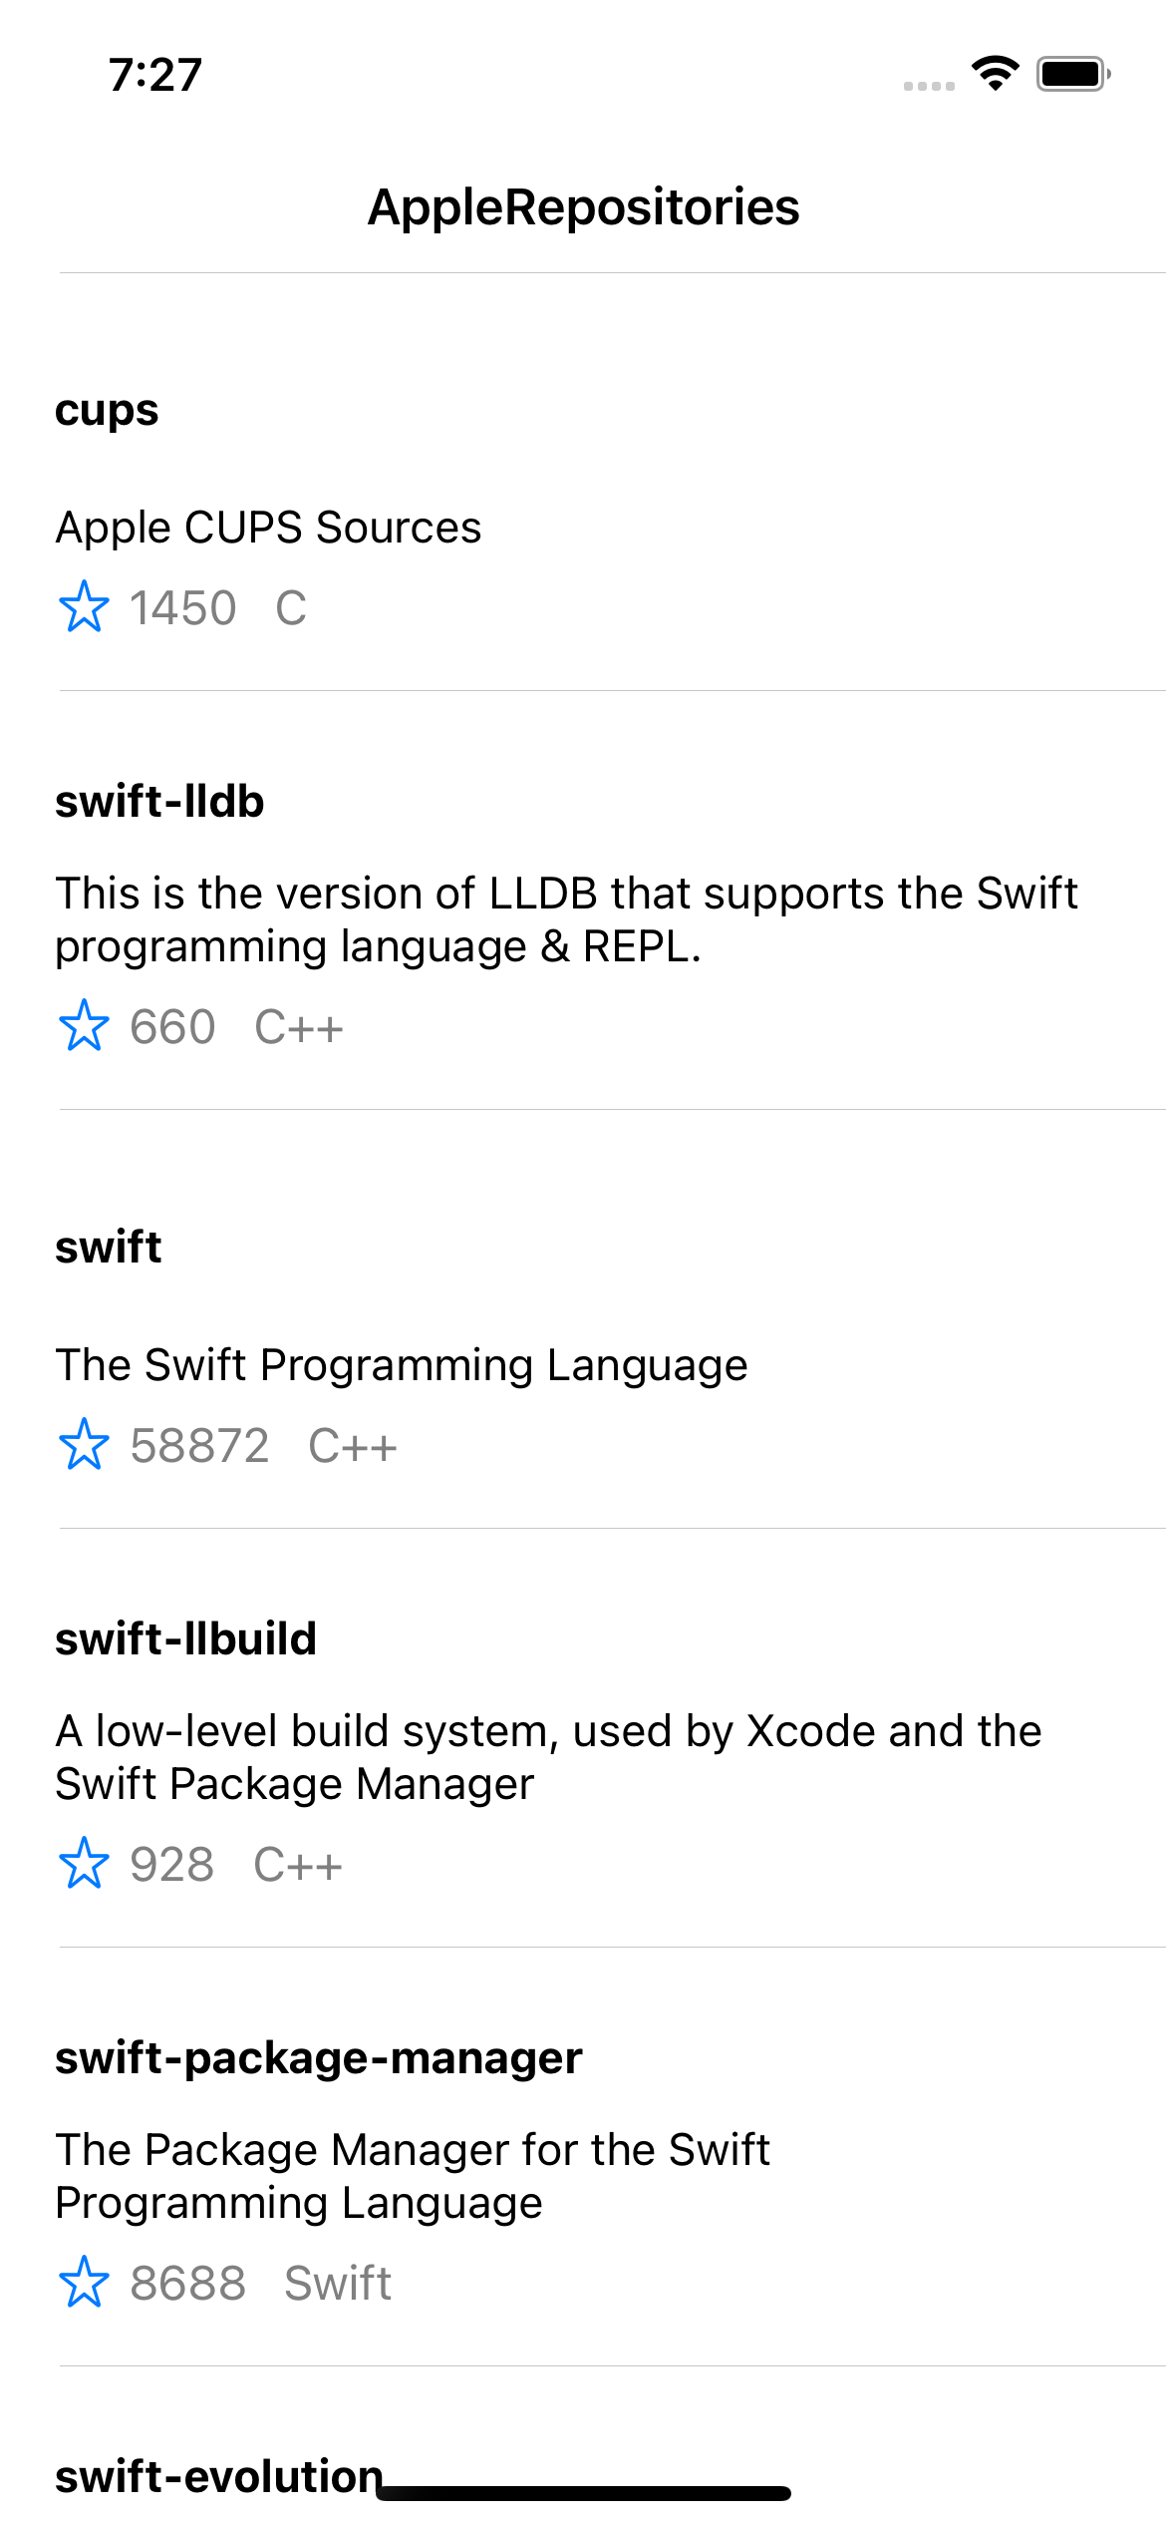Tap the AppleRepositories title

[x=583, y=206]
